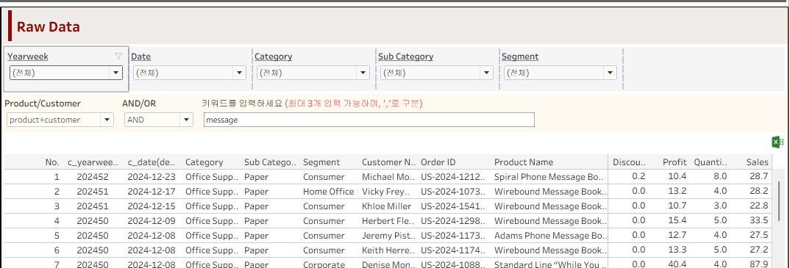
Task: Click date '2024-12-15' cell
Action: pos(151,206)
